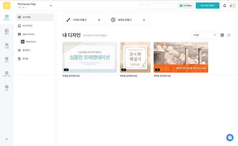Expand the MiriCanvas Help workspace dropdown
This screenshot has width=238, height=146.
(51, 6)
